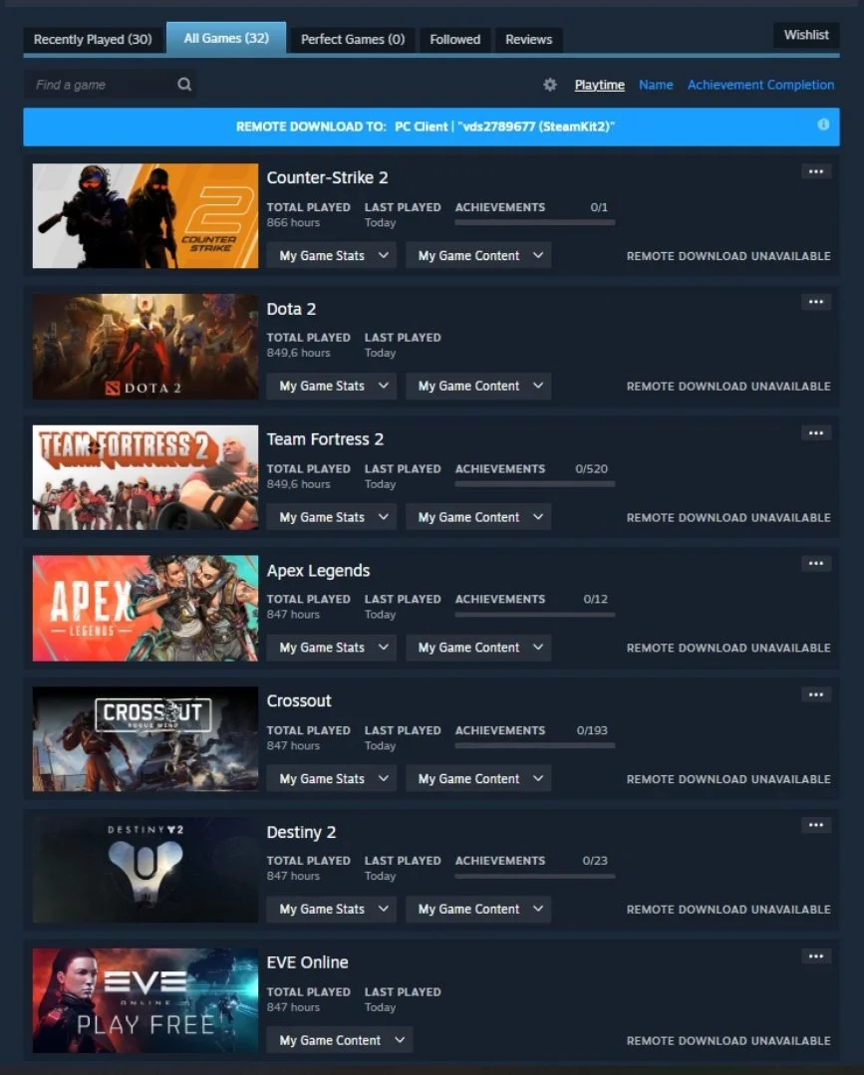This screenshot has width=864, height=1075.
Task: Expand My Game Stats for Crossout
Action: coord(332,779)
